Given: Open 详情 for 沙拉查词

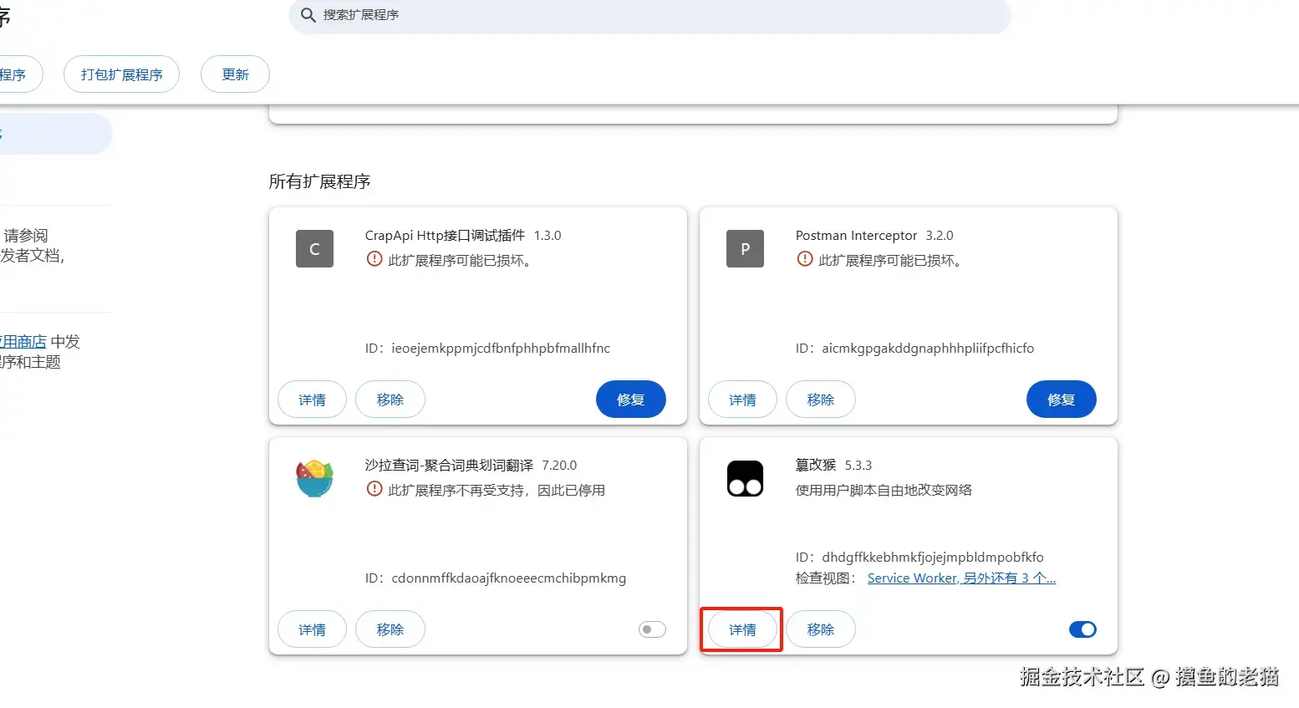Looking at the screenshot, I should 312,629.
